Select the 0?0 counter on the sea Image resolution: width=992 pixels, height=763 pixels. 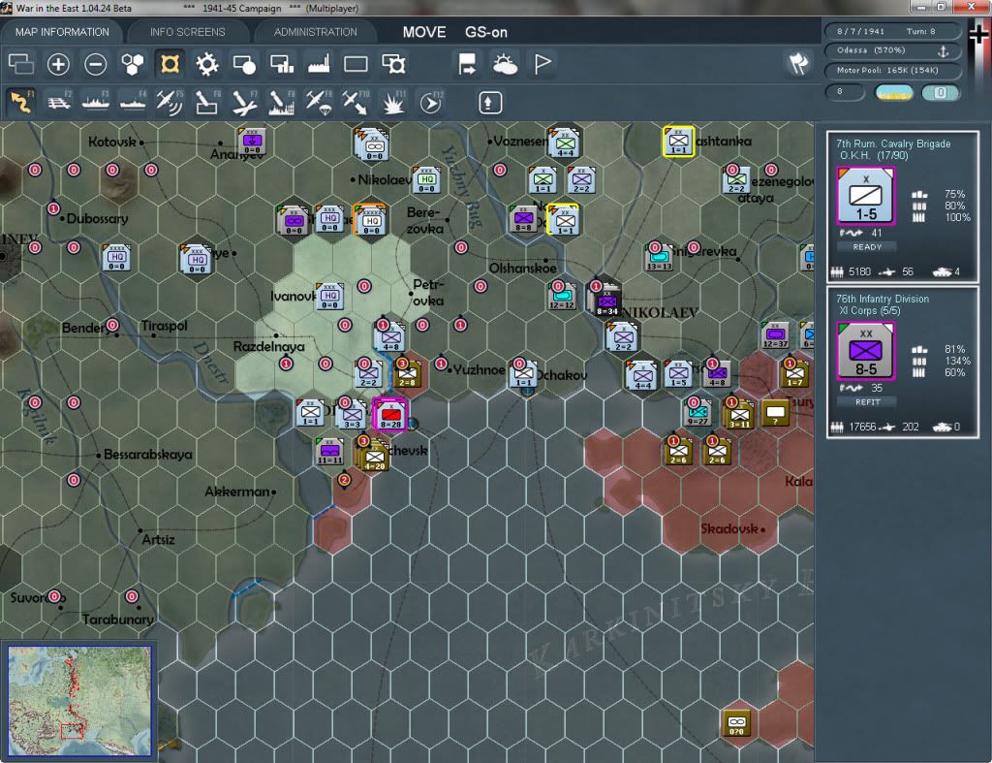tap(736, 723)
